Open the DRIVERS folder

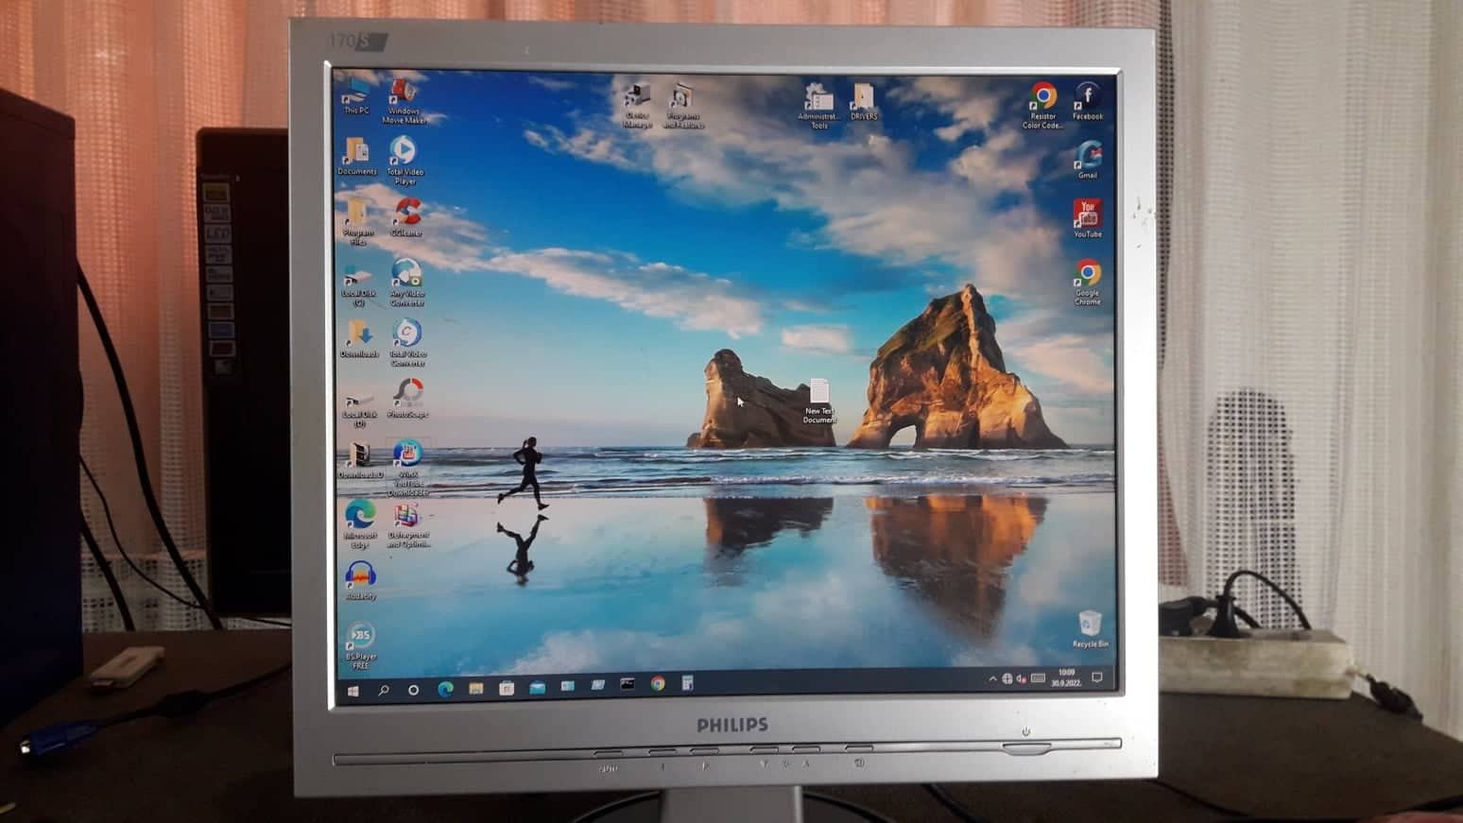pyautogui.click(x=861, y=96)
